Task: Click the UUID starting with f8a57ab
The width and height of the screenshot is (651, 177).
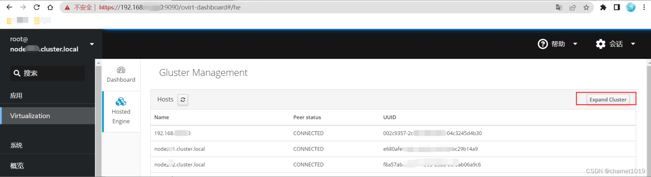Action: [x=432, y=165]
